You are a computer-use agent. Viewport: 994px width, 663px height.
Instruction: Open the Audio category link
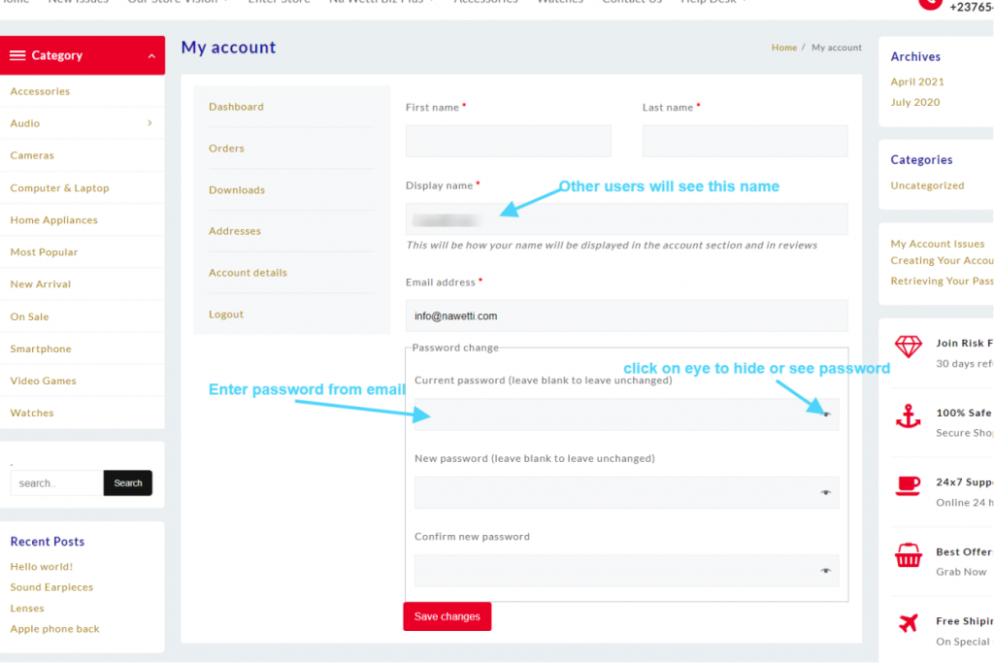(24, 123)
